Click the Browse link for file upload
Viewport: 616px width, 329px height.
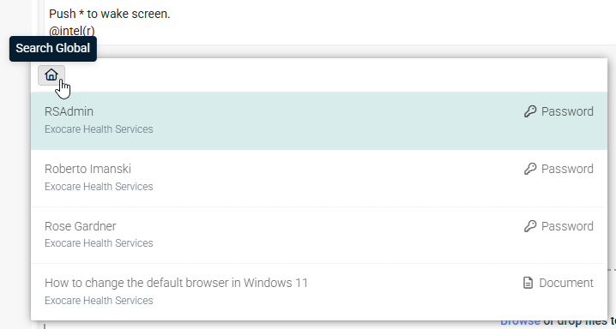(x=520, y=322)
